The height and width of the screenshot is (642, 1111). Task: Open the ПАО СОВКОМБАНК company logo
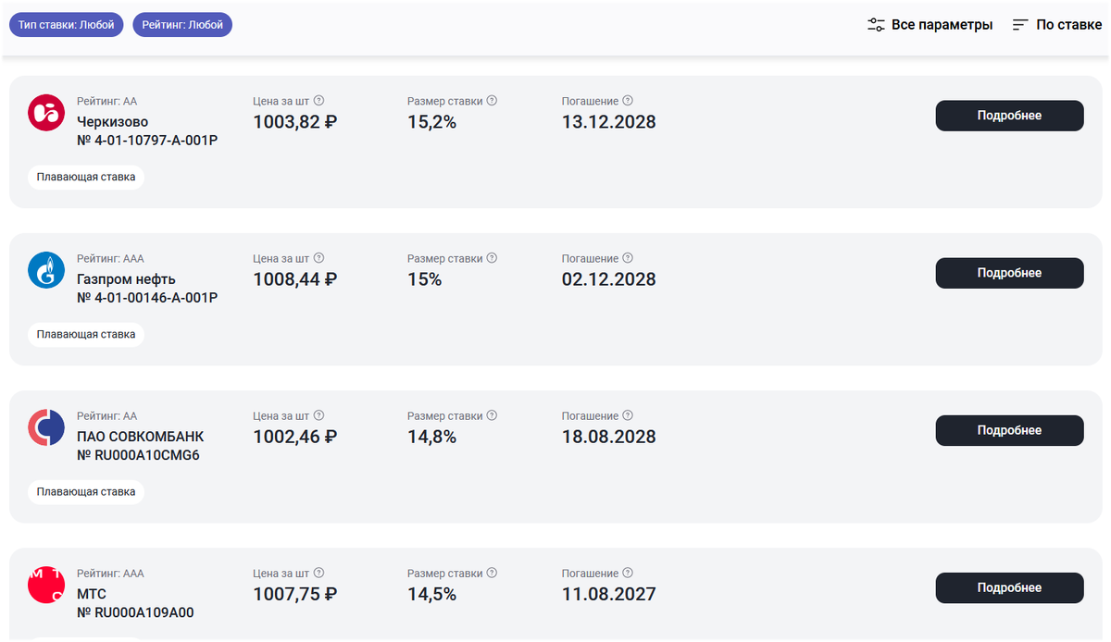click(x=46, y=427)
